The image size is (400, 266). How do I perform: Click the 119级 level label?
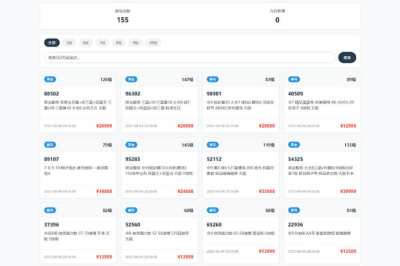pos(269,145)
